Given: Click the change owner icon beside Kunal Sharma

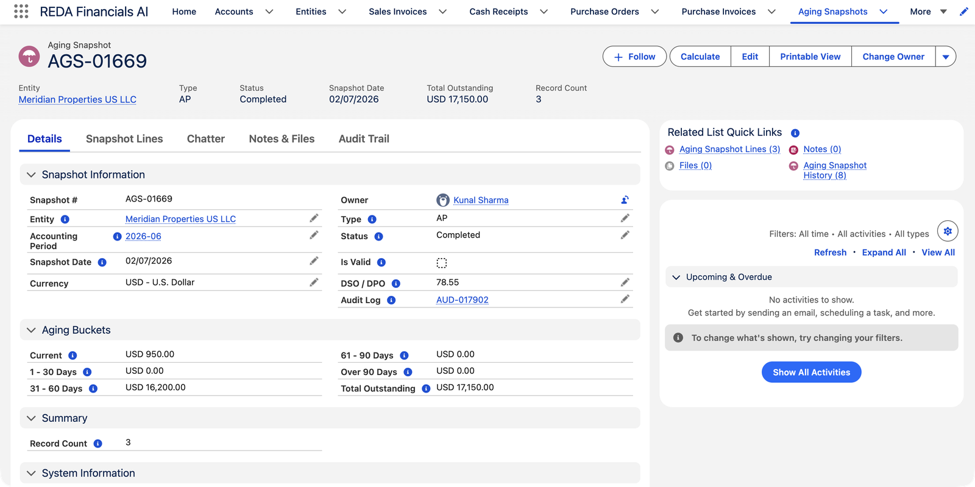Looking at the screenshot, I should (x=625, y=200).
